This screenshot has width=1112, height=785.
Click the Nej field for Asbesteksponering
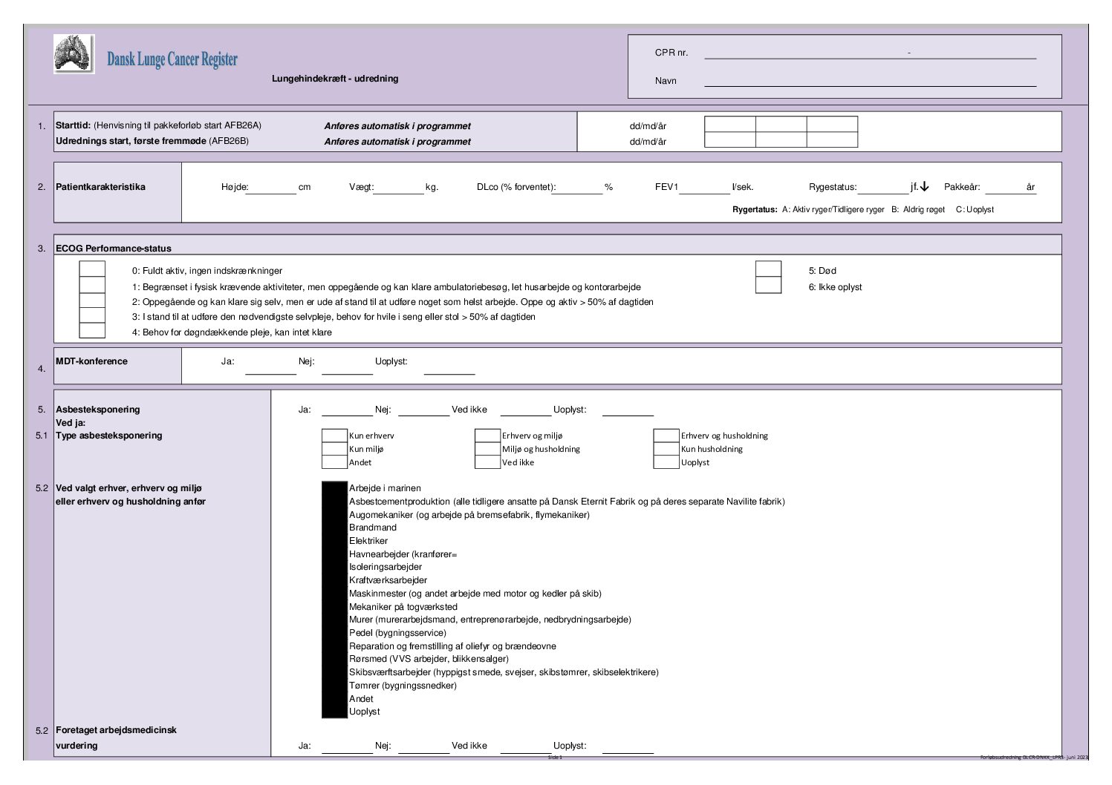pos(423,410)
